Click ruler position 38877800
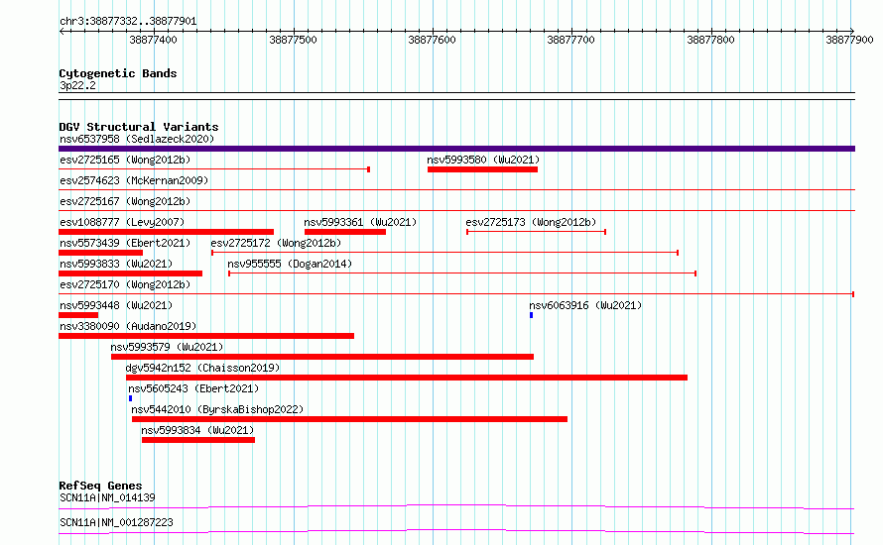Screen dimensions: 883x545 (x=710, y=40)
